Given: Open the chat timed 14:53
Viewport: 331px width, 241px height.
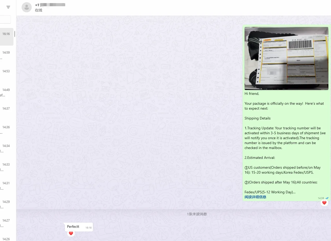Looking at the screenshot, I should [7, 74].
